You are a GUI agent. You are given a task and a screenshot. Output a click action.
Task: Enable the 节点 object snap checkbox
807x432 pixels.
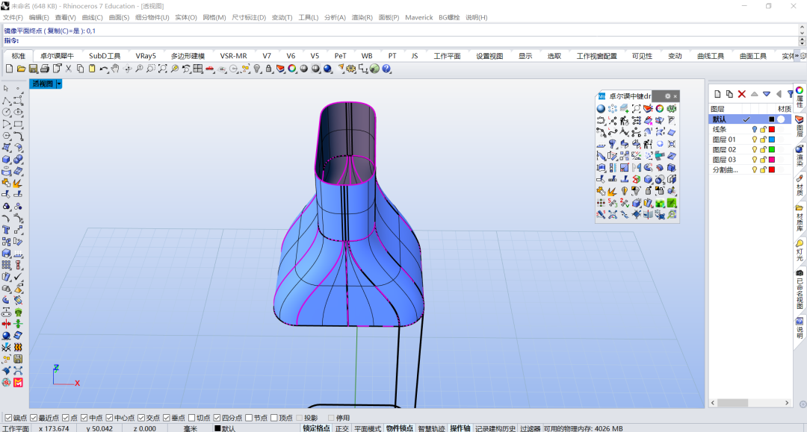[249, 418]
